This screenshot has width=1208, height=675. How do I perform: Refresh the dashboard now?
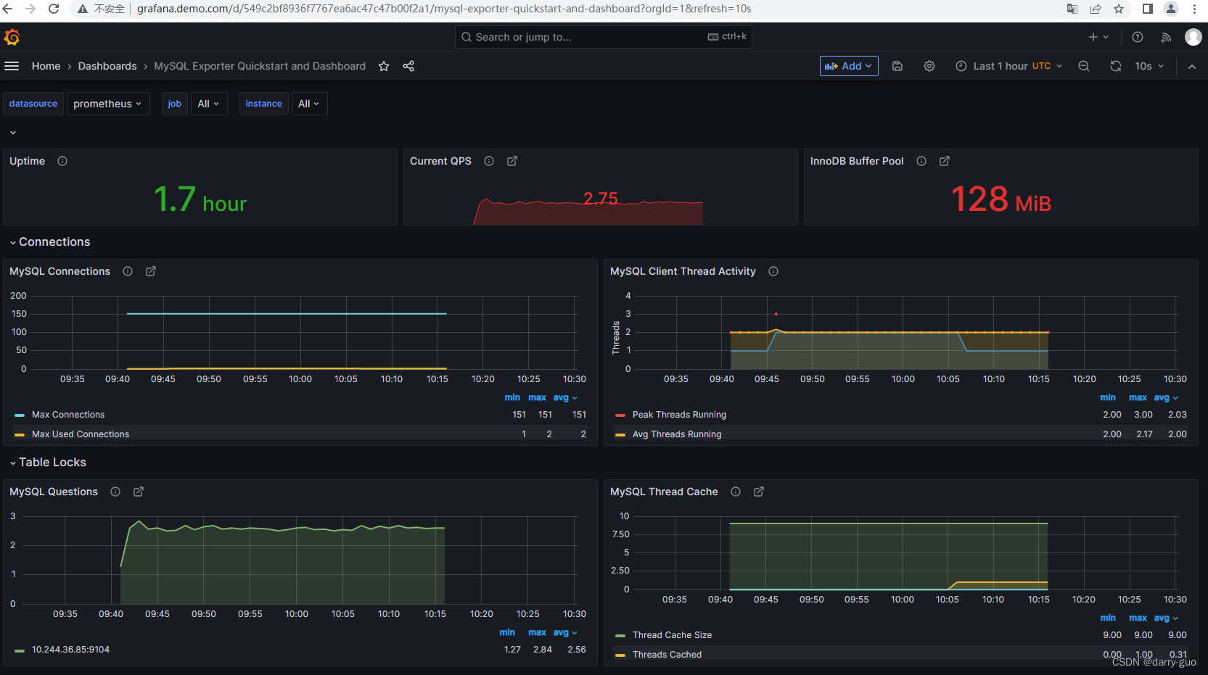(1116, 66)
